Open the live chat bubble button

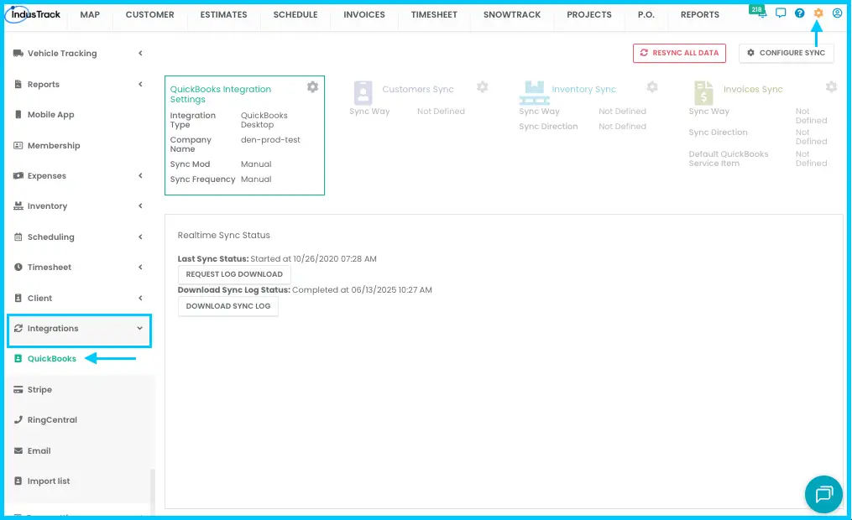click(x=823, y=494)
